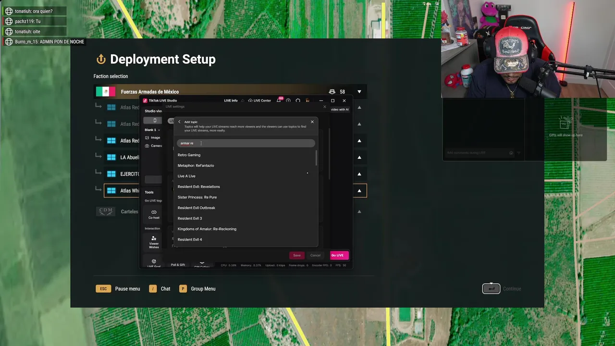This screenshot has width=615, height=346.
Task: Open notifications bell in TikTok LIVE Studio
Action: click(278, 100)
